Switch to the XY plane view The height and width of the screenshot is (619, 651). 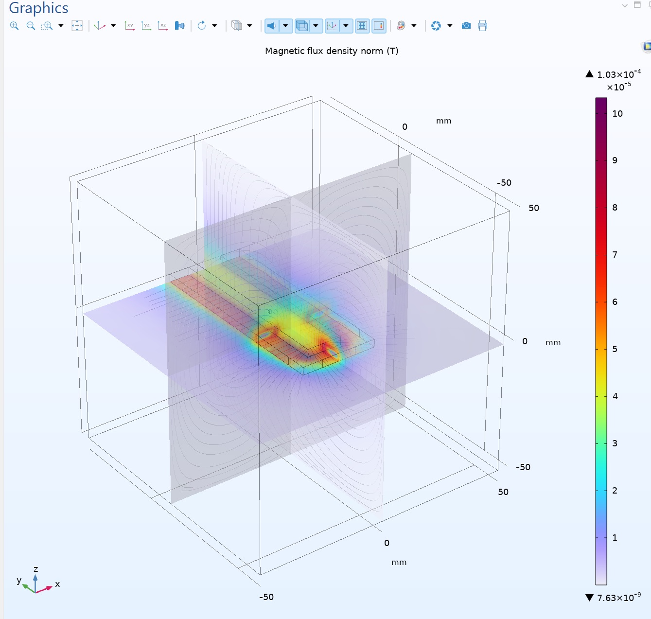pos(129,26)
